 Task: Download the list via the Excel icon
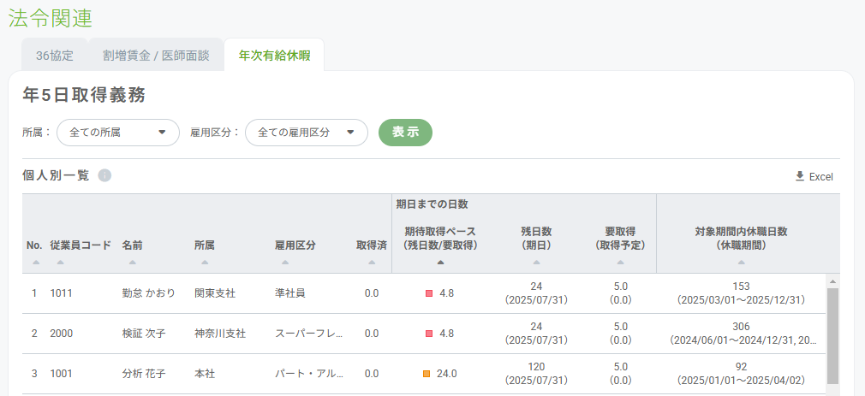coord(800,176)
